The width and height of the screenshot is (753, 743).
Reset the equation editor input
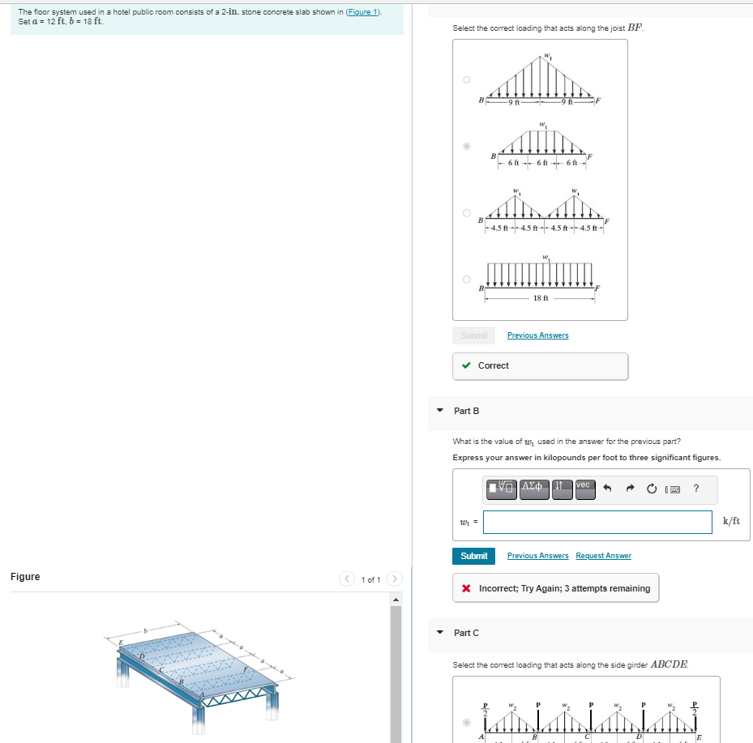pos(651,489)
